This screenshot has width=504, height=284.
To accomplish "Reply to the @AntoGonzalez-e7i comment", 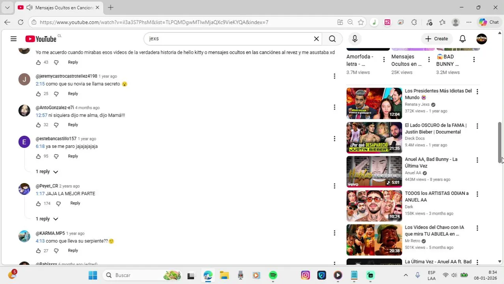I will tap(73, 125).
